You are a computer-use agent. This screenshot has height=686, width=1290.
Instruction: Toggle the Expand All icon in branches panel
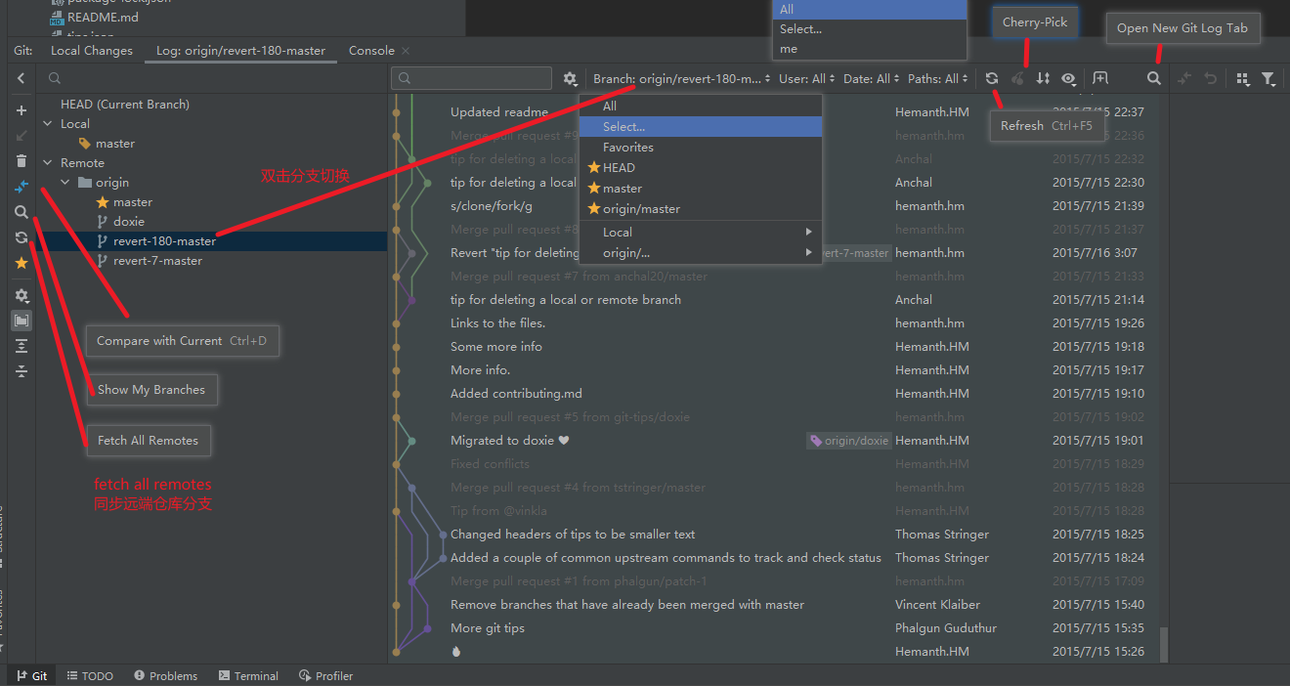click(x=21, y=345)
